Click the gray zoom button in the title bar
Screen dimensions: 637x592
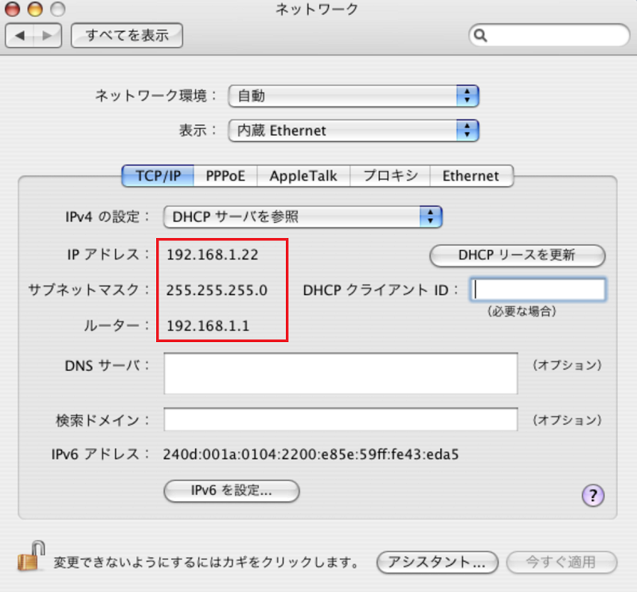pos(57,9)
